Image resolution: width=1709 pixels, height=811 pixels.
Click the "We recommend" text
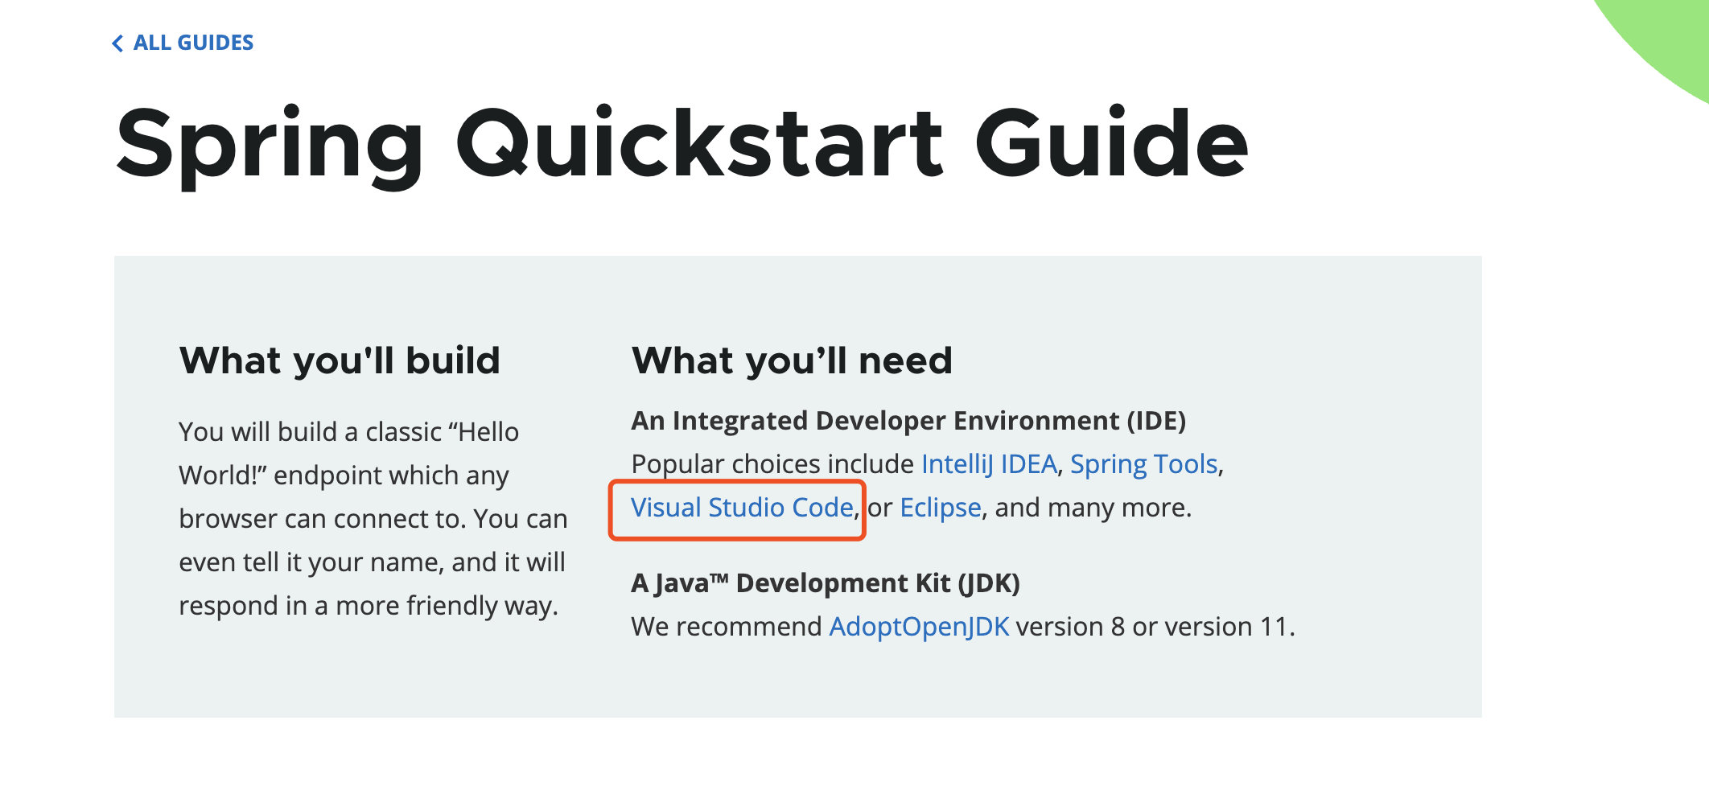(x=727, y=627)
